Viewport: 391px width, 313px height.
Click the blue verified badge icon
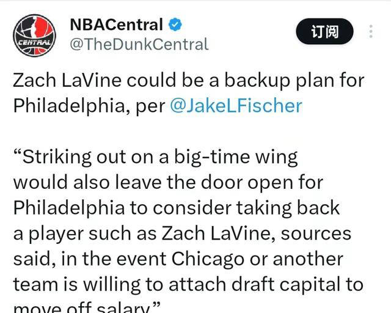(175, 24)
